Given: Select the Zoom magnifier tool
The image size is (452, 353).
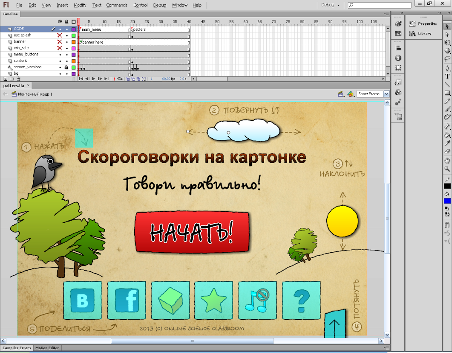Looking at the screenshot, I should [447, 169].
